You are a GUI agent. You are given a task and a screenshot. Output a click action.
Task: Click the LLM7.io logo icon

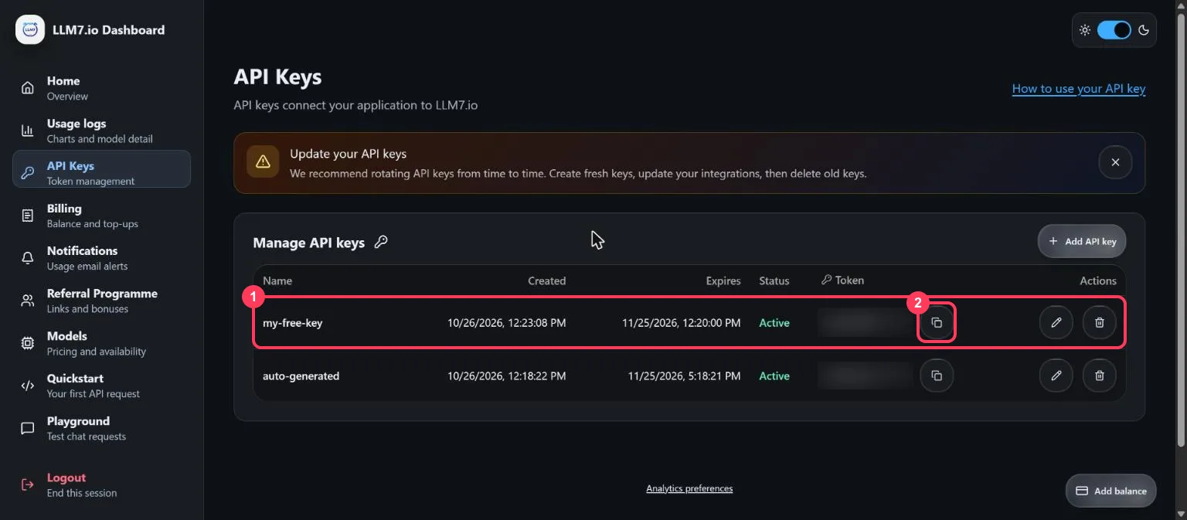point(30,30)
